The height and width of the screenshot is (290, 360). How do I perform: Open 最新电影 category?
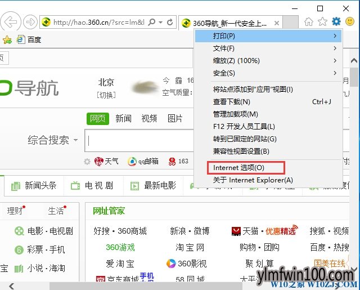click(x=153, y=185)
